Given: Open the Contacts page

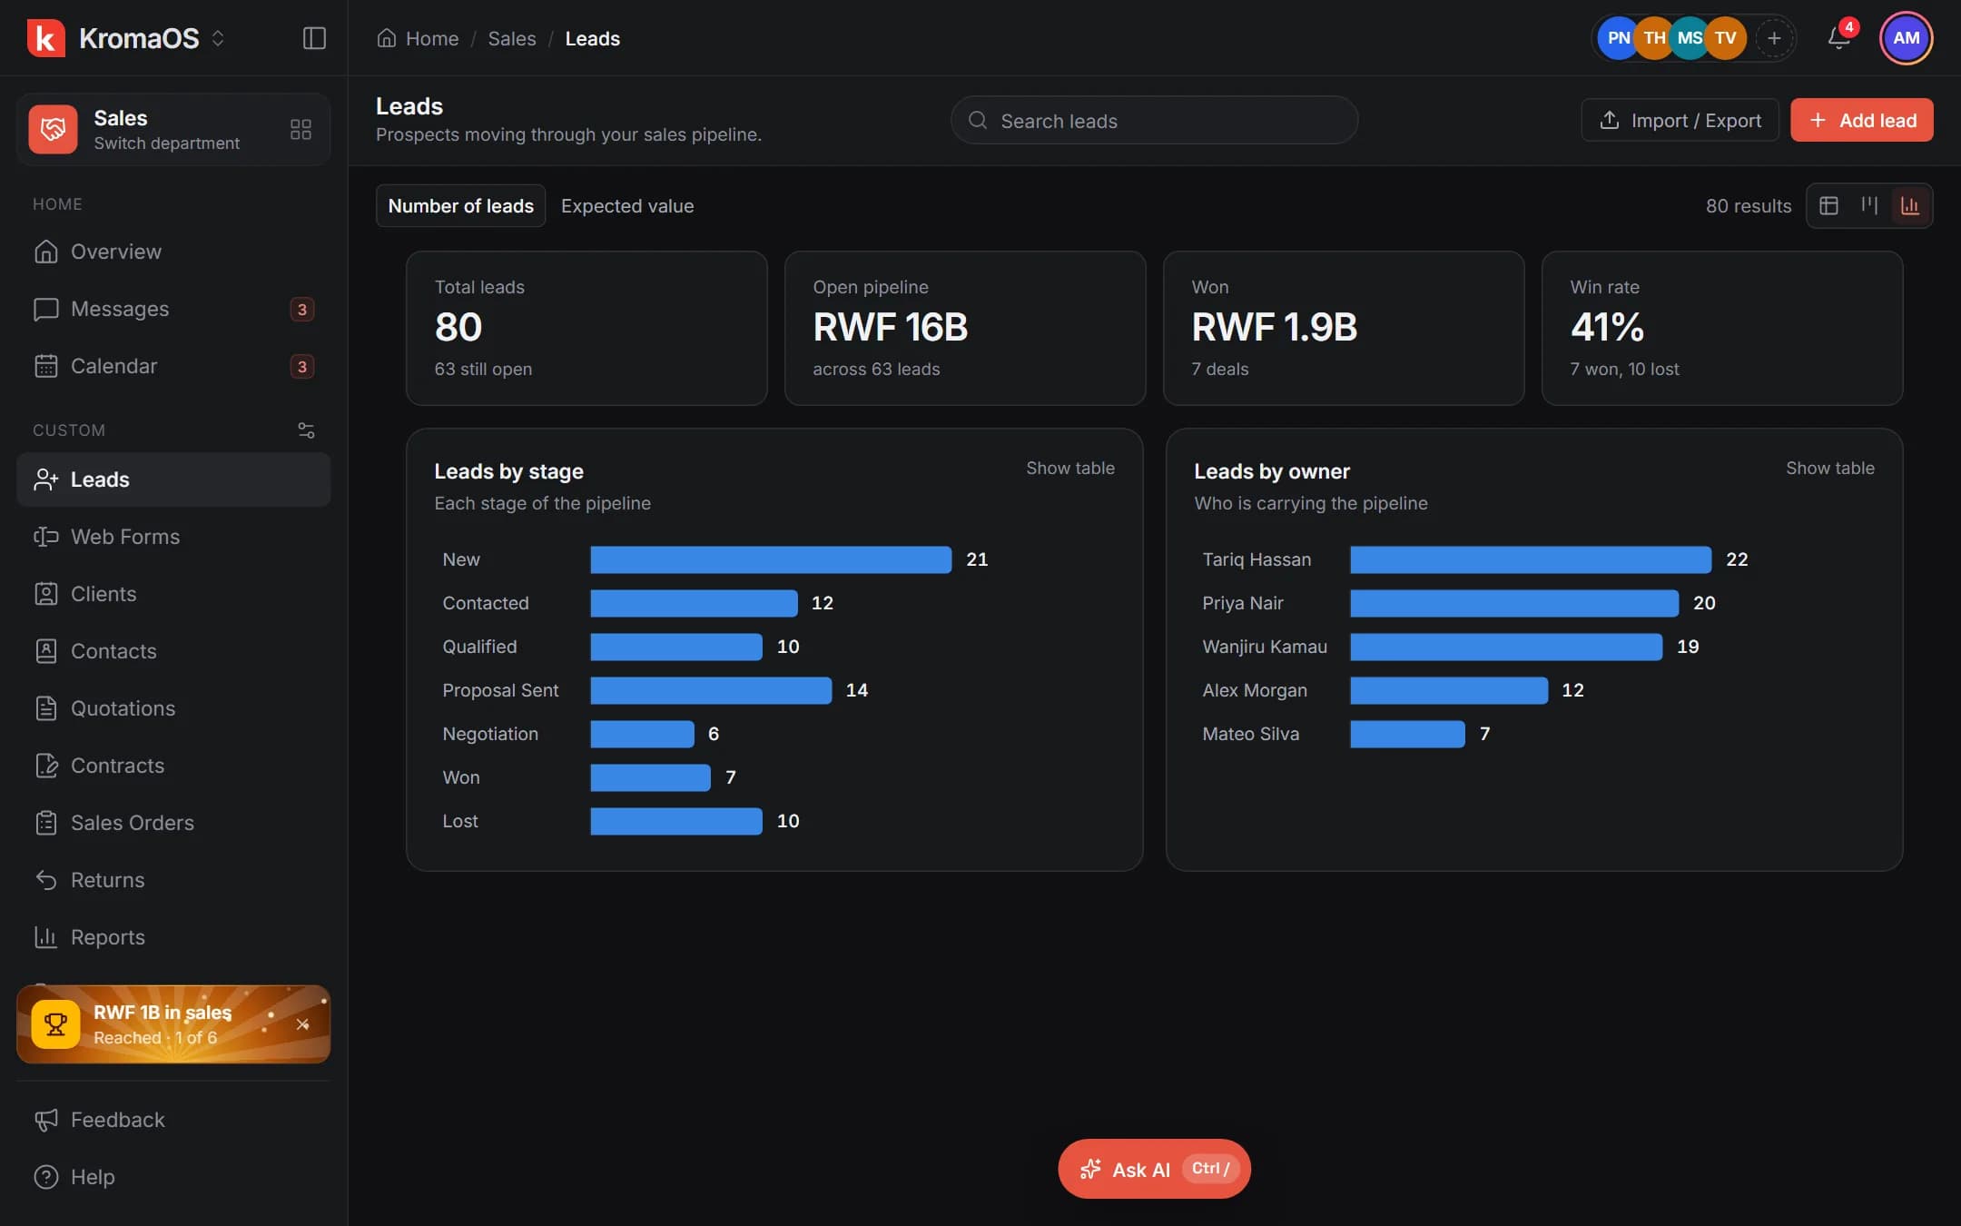Looking at the screenshot, I should 173,651.
